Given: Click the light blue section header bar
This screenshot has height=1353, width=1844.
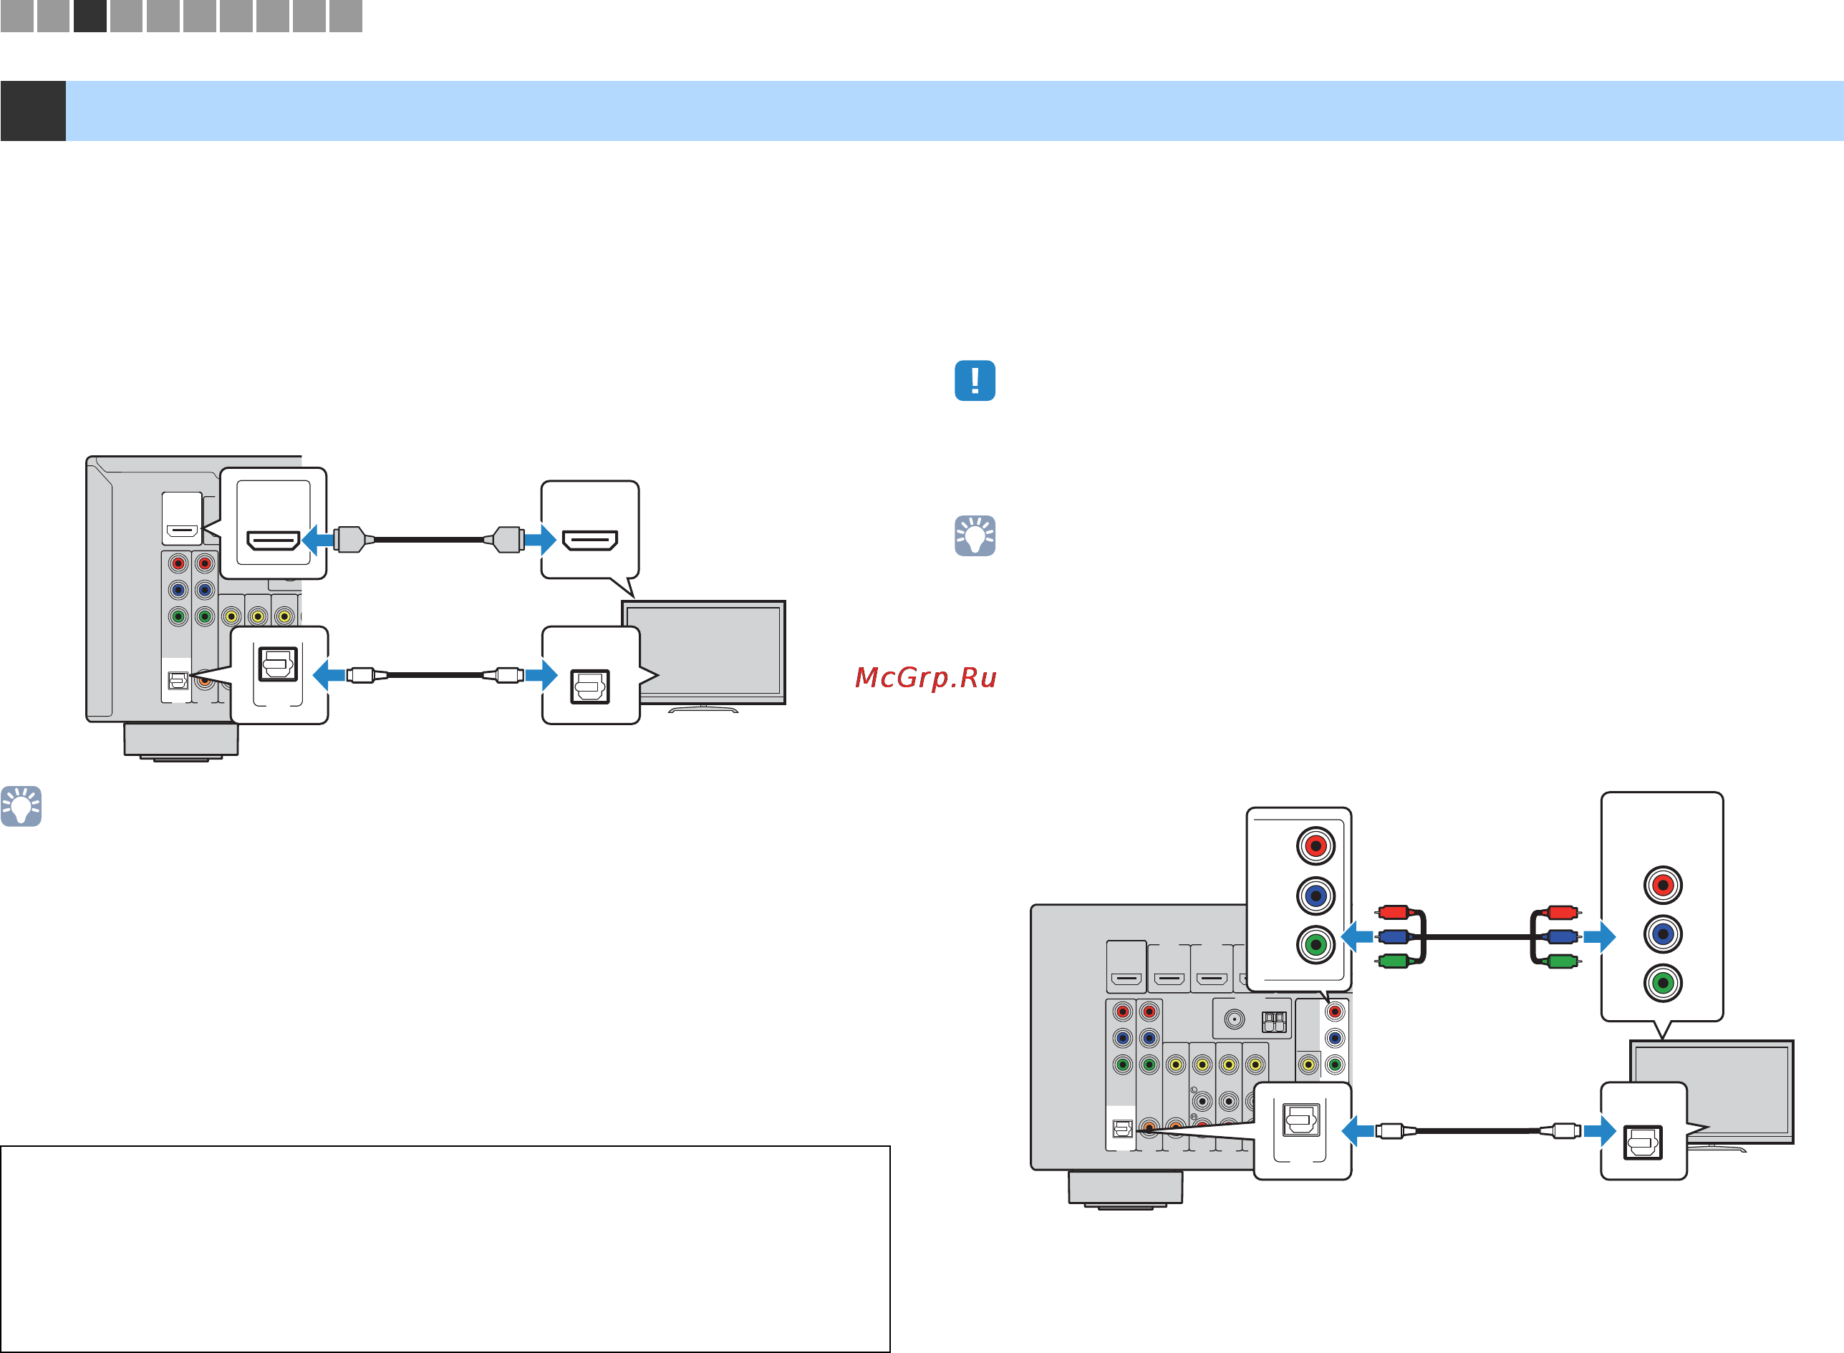Looking at the screenshot, I should click(x=955, y=110).
